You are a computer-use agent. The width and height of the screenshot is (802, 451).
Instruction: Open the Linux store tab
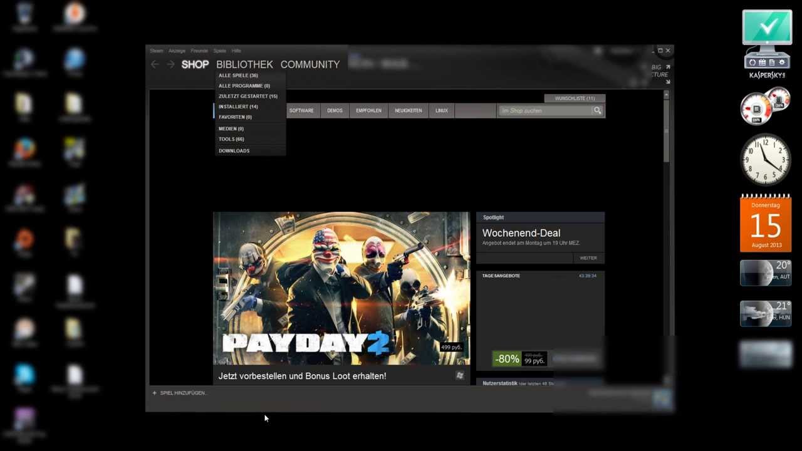442,111
